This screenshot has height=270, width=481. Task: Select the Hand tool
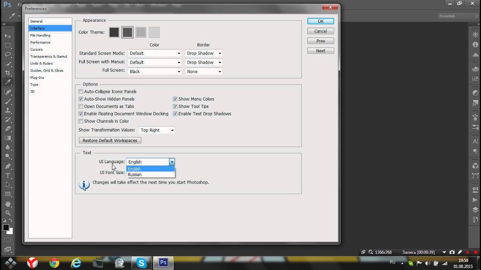click(x=8, y=204)
